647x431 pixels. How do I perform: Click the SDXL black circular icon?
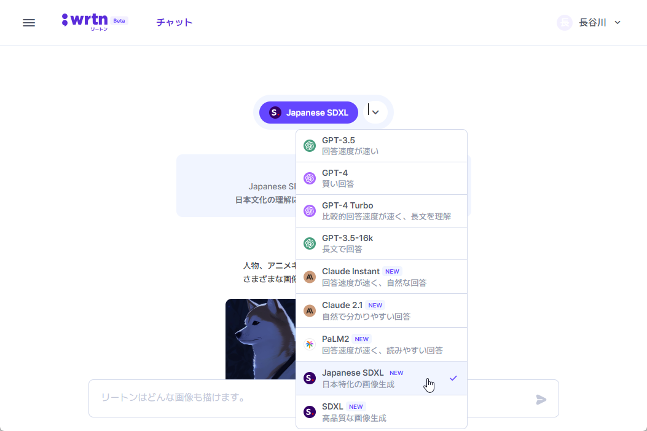point(309,412)
